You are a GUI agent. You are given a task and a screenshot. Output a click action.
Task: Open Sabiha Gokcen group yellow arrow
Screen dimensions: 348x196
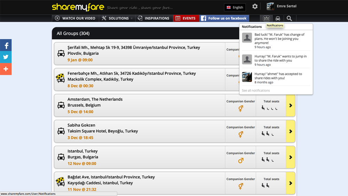tap(291, 131)
